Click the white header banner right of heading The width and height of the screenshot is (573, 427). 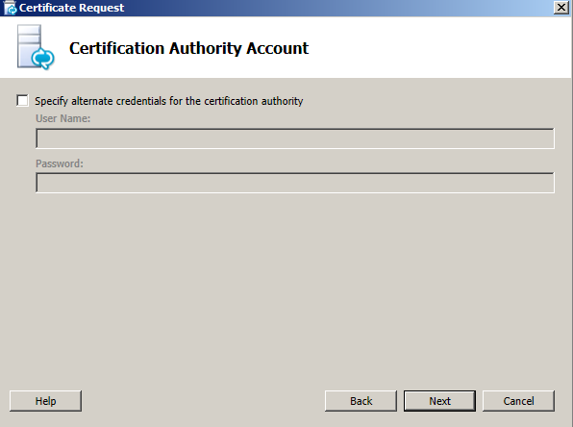(438, 47)
